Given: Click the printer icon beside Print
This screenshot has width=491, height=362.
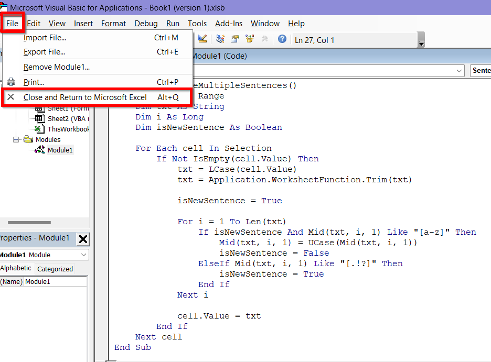Looking at the screenshot, I should click(11, 82).
